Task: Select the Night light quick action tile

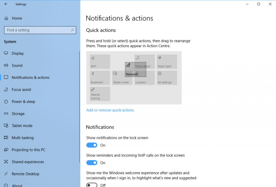Action: (167, 62)
